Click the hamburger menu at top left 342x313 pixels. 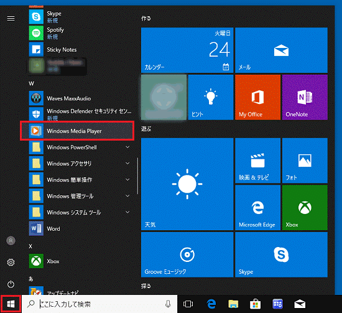(11, 18)
